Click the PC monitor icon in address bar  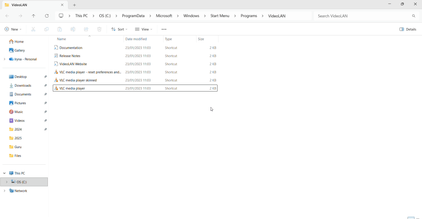pos(61,16)
